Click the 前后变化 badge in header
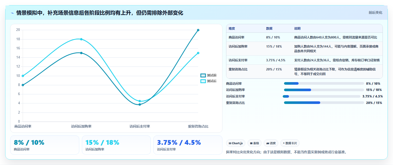The width and height of the screenshot is (393, 165). (x=375, y=13)
